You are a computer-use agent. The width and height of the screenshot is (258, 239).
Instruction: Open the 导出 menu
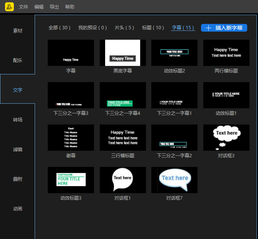(x=54, y=7)
